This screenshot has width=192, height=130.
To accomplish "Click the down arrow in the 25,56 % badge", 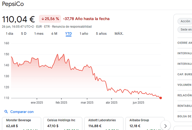I will (x=43, y=19).
